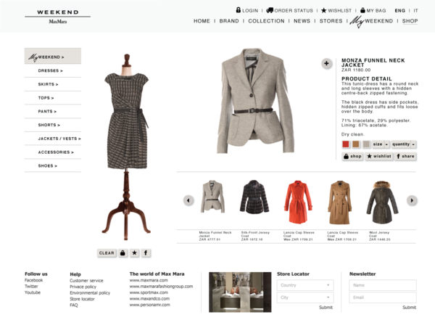
Task: Open the COLLECTION menu item
Action: 266,21
